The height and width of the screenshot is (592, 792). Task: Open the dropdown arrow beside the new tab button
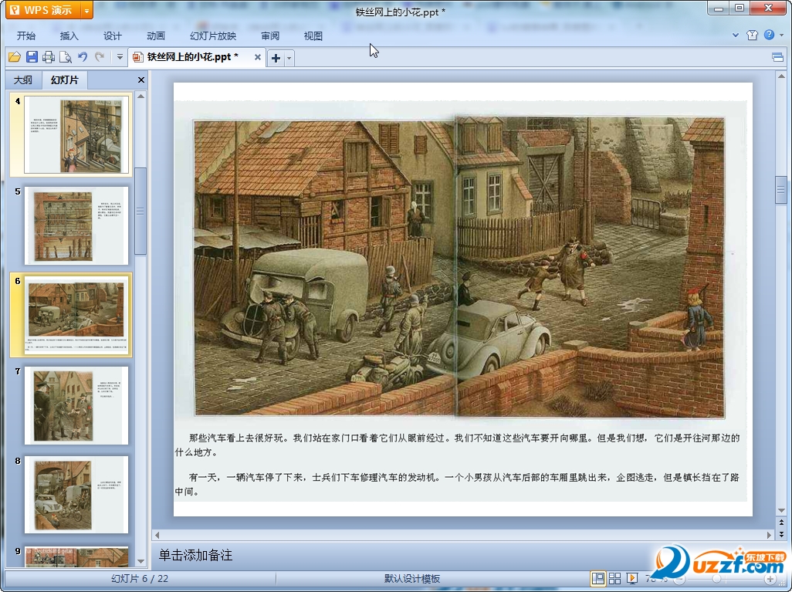click(289, 58)
